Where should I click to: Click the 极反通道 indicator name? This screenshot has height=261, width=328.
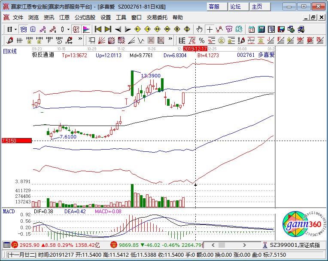pos(43,55)
